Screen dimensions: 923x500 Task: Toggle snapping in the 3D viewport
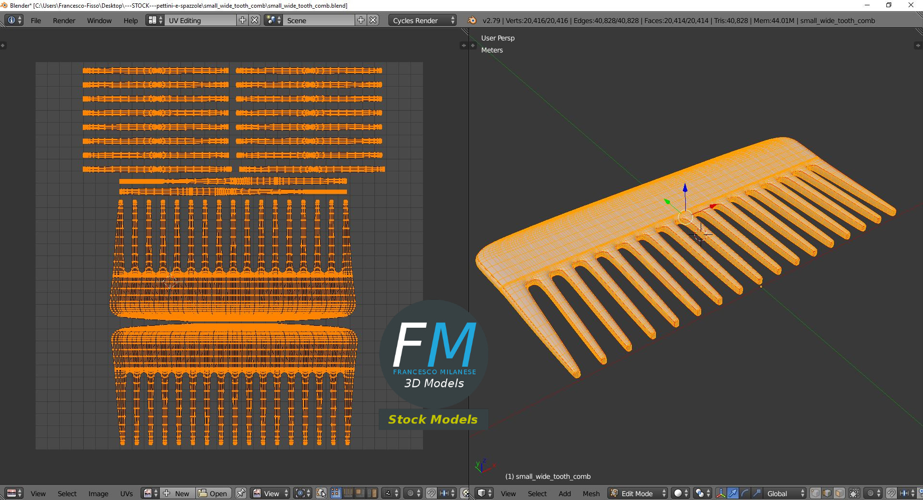[x=891, y=493]
